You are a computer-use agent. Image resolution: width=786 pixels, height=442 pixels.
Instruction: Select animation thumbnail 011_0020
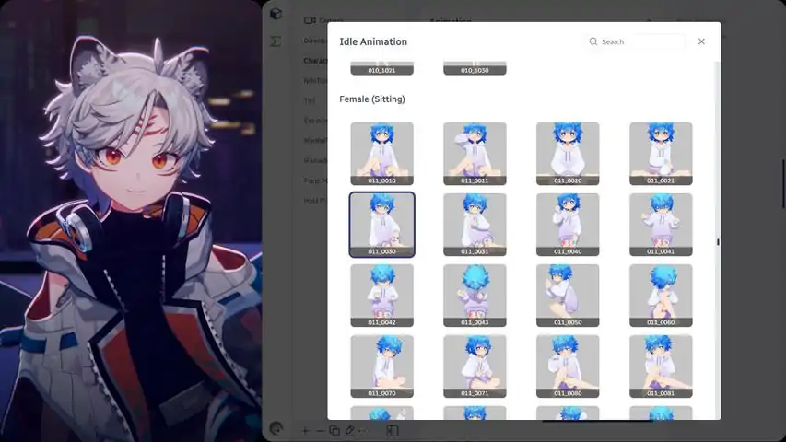(568, 154)
